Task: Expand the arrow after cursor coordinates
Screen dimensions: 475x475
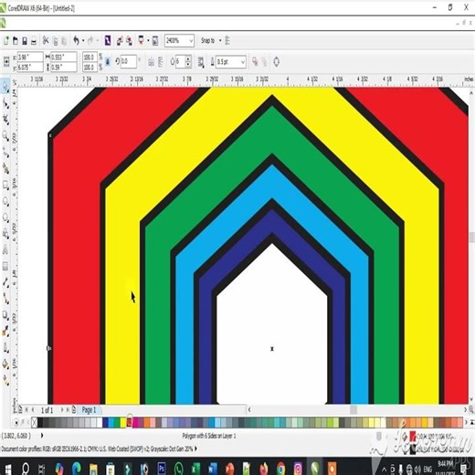Action: pos(42,436)
